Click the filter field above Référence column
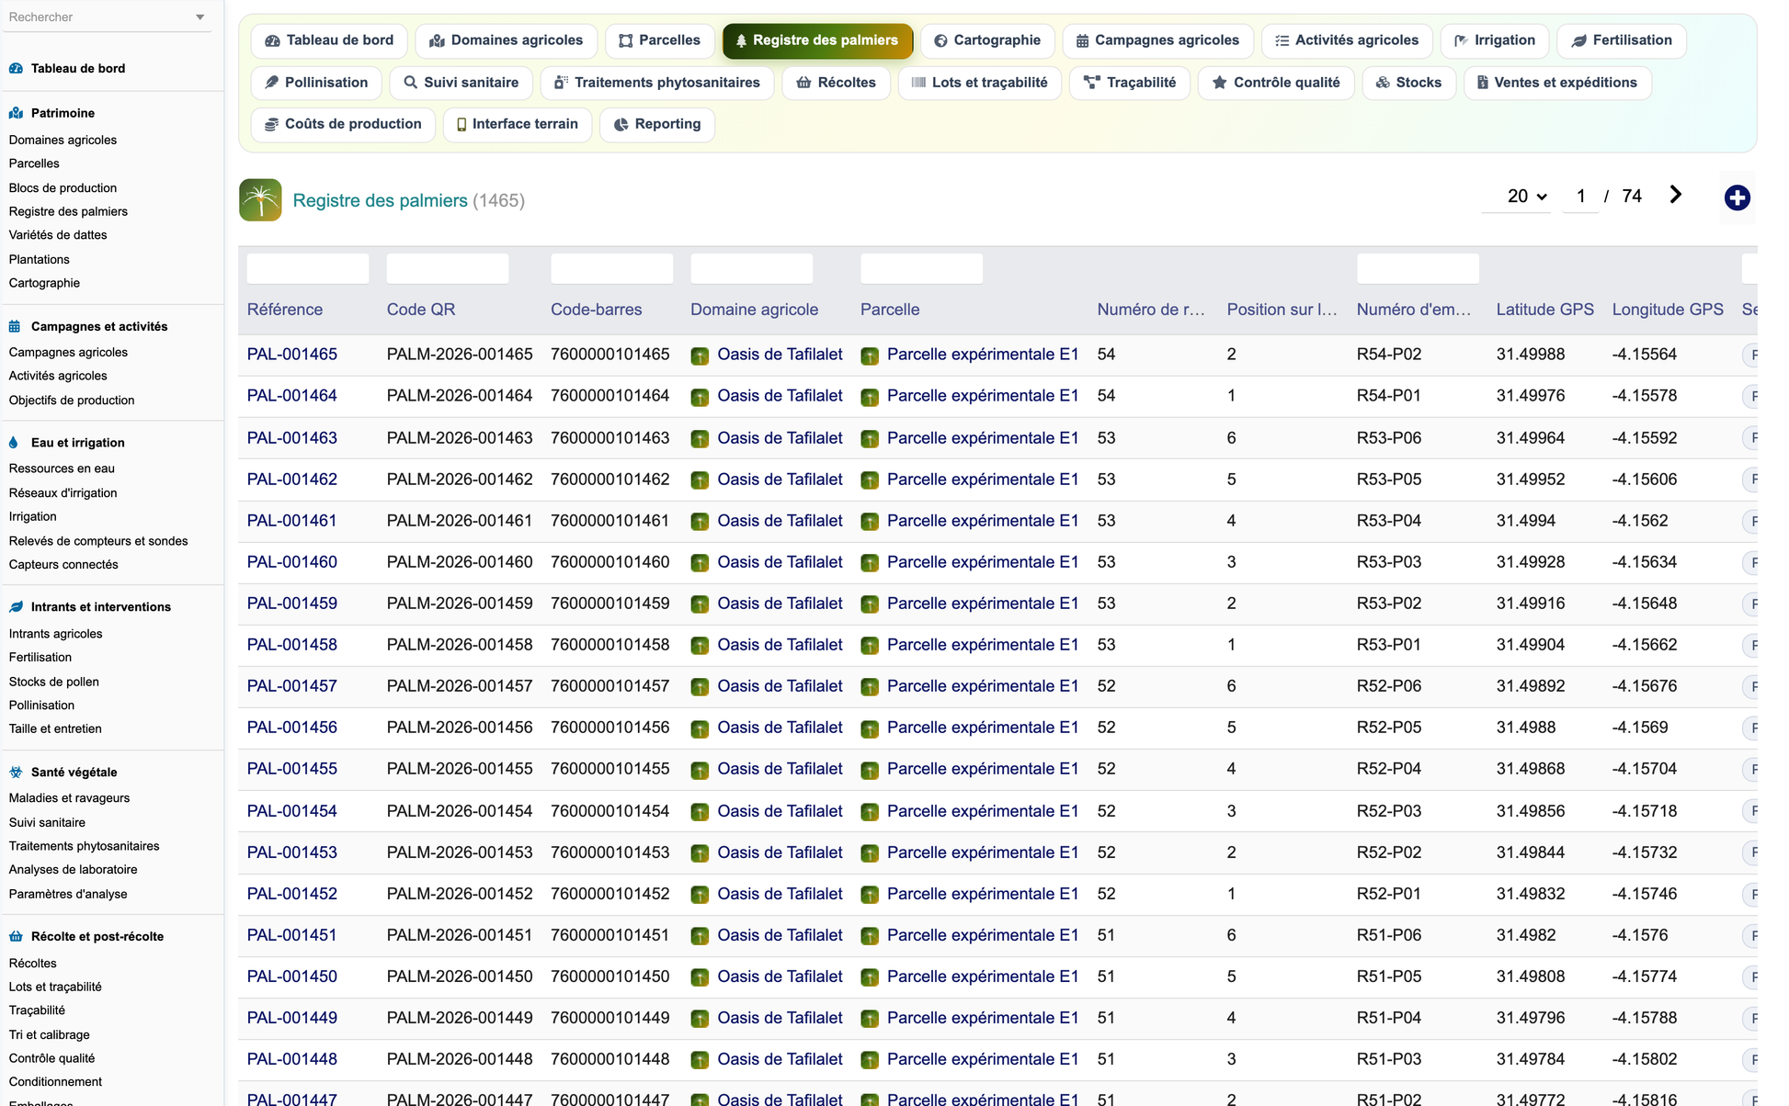 [x=308, y=268]
